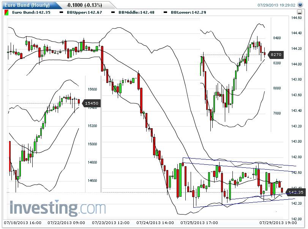Click the Euro Bund red-green legend icon

coord(6,12)
